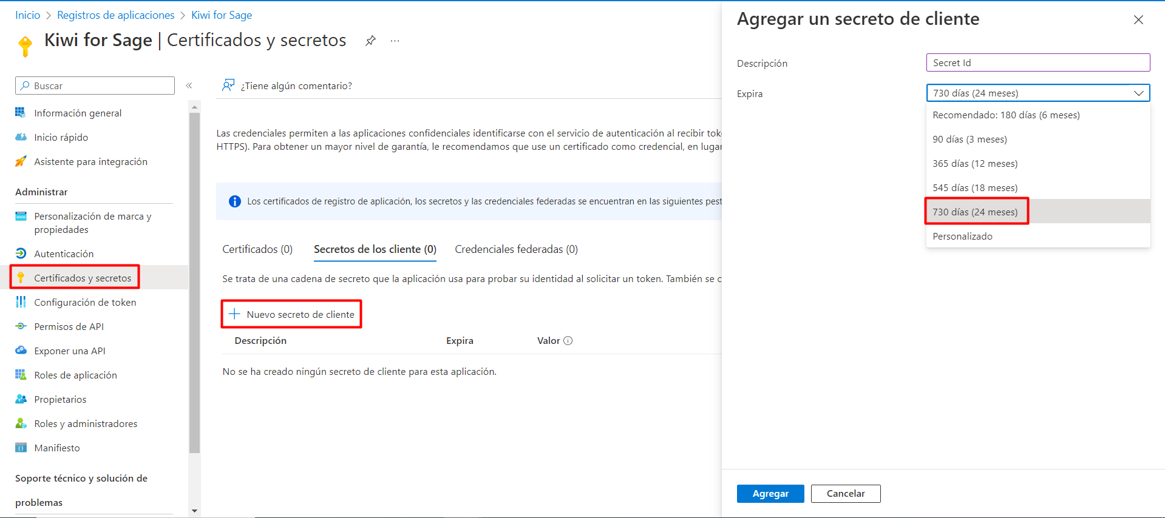Click the Descripción column header
The width and height of the screenshot is (1165, 518).
(x=260, y=341)
